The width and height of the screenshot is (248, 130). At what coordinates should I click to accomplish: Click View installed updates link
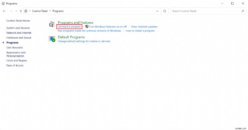pos(144,27)
